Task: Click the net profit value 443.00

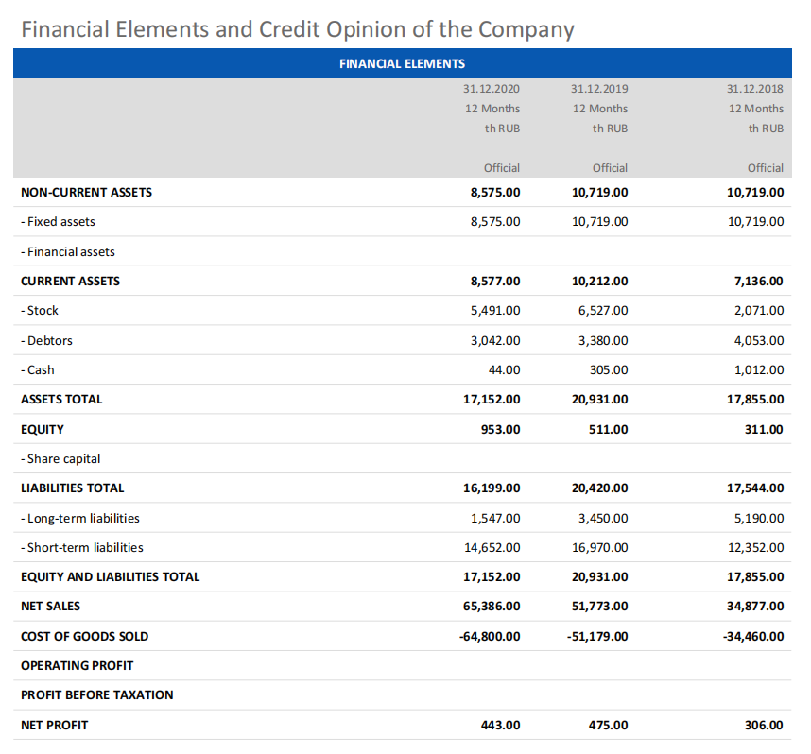Action: click(x=501, y=726)
